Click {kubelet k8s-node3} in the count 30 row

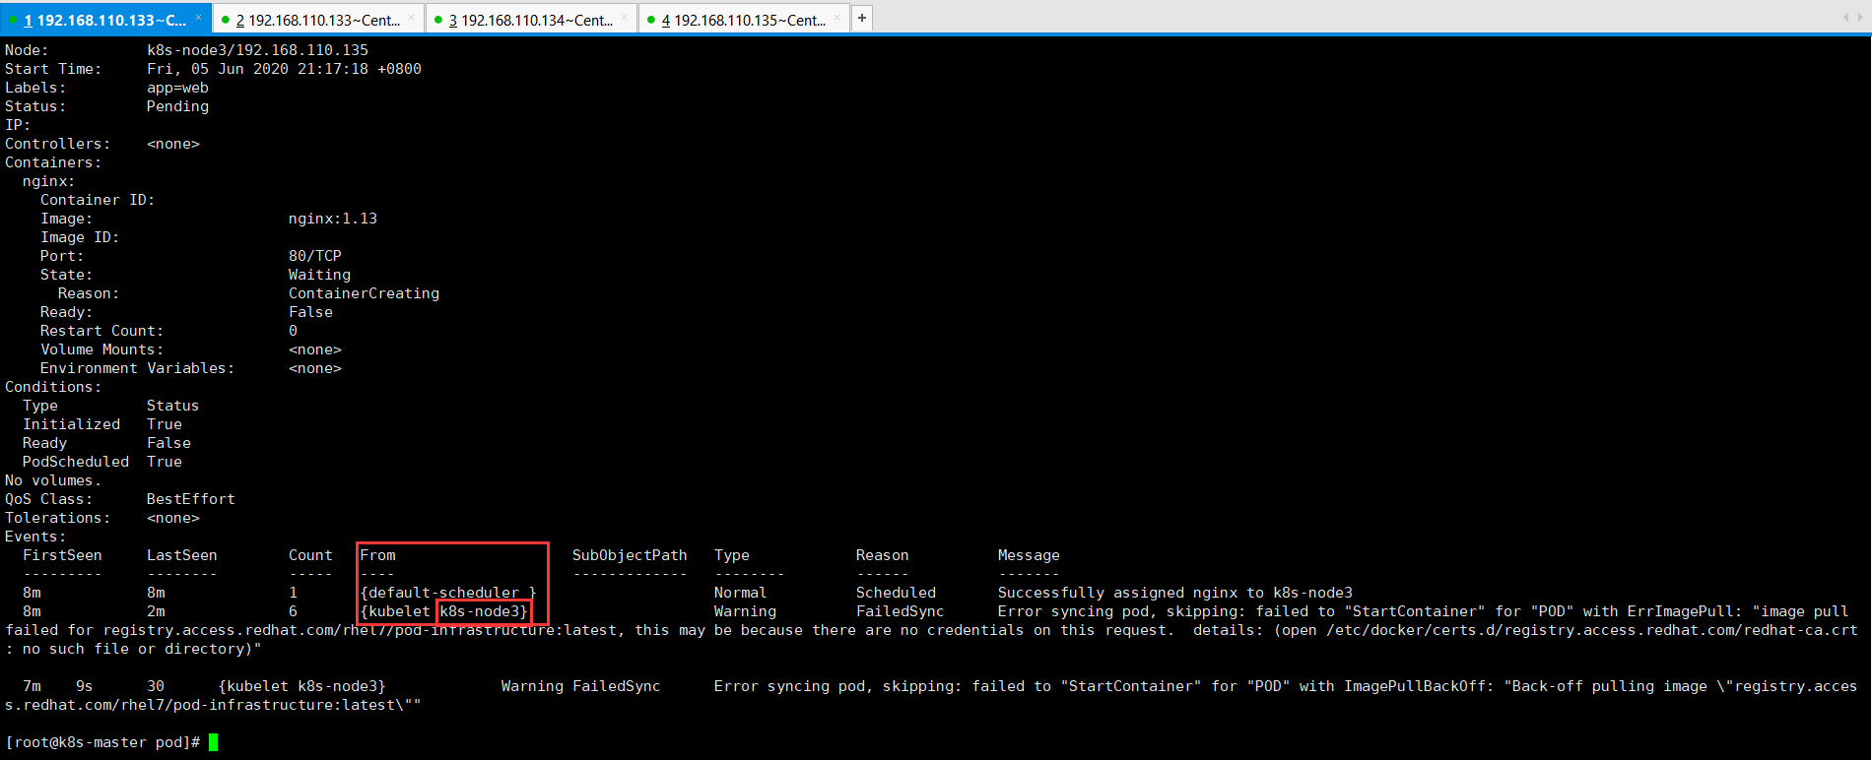click(301, 686)
